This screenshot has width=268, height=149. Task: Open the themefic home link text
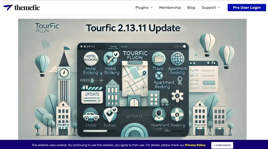pos(27,8)
